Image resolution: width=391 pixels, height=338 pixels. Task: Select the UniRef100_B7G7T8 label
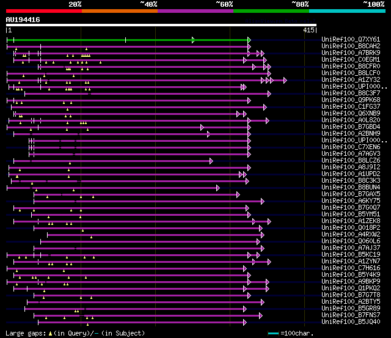click(351, 295)
